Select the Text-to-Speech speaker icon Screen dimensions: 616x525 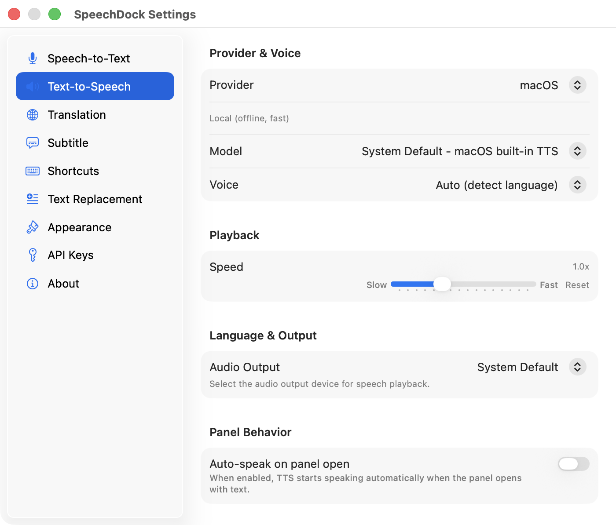pyautogui.click(x=32, y=86)
